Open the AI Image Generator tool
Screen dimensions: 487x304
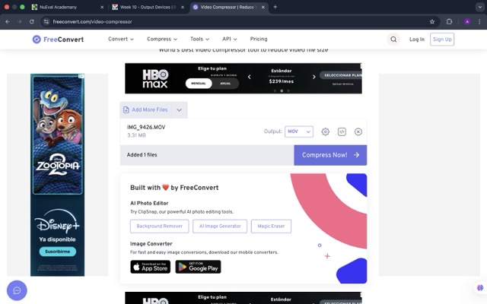pos(220,226)
